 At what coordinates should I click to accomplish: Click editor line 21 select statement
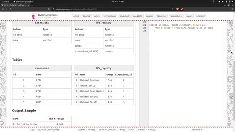[x=177, y=25]
